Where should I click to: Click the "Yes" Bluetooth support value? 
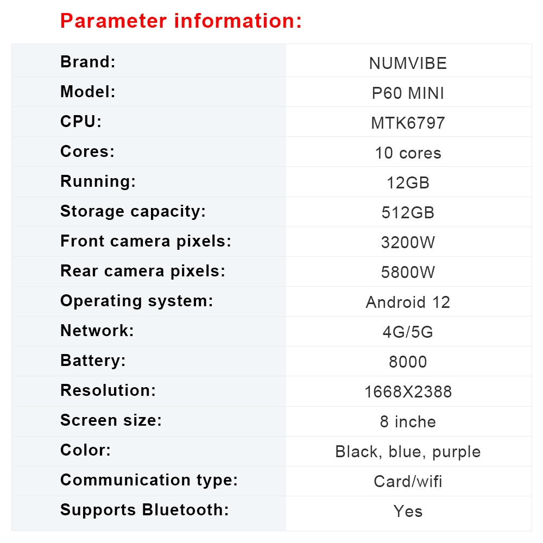408,512
